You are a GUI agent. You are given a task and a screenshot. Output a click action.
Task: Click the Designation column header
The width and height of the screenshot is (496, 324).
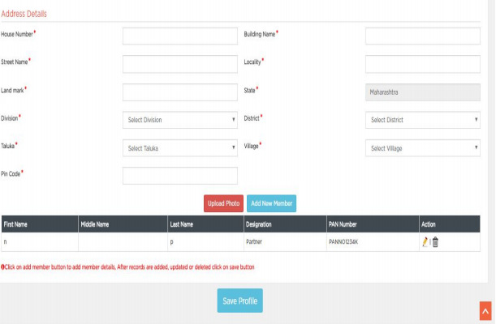click(258, 224)
